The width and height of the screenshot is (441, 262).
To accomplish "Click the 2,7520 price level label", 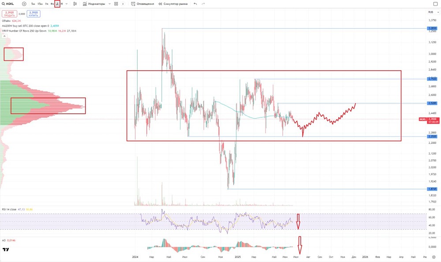I will pos(432,79).
